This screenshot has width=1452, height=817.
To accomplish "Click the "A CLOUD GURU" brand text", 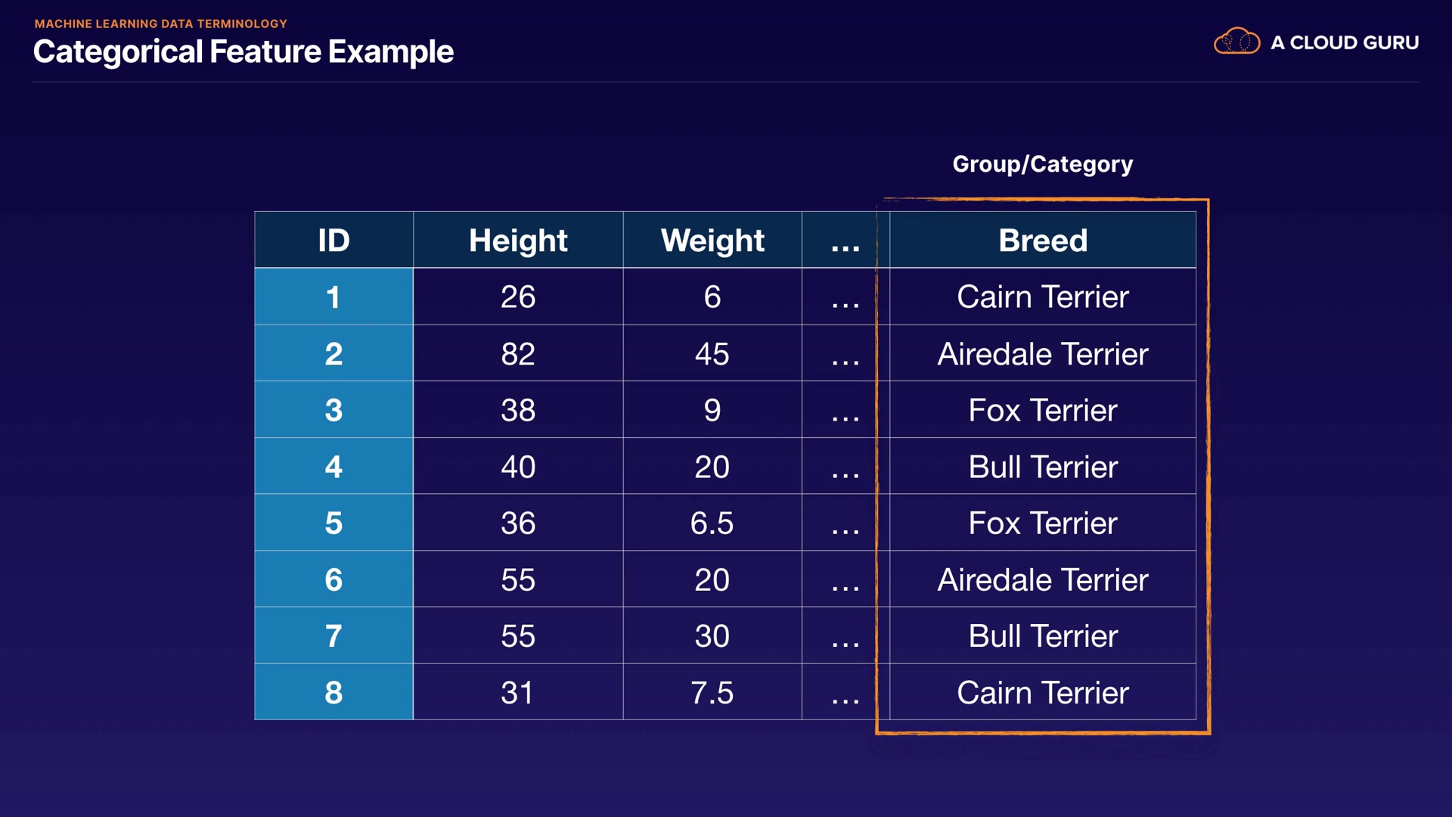I will pyautogui.click(x=1345, y=43).
